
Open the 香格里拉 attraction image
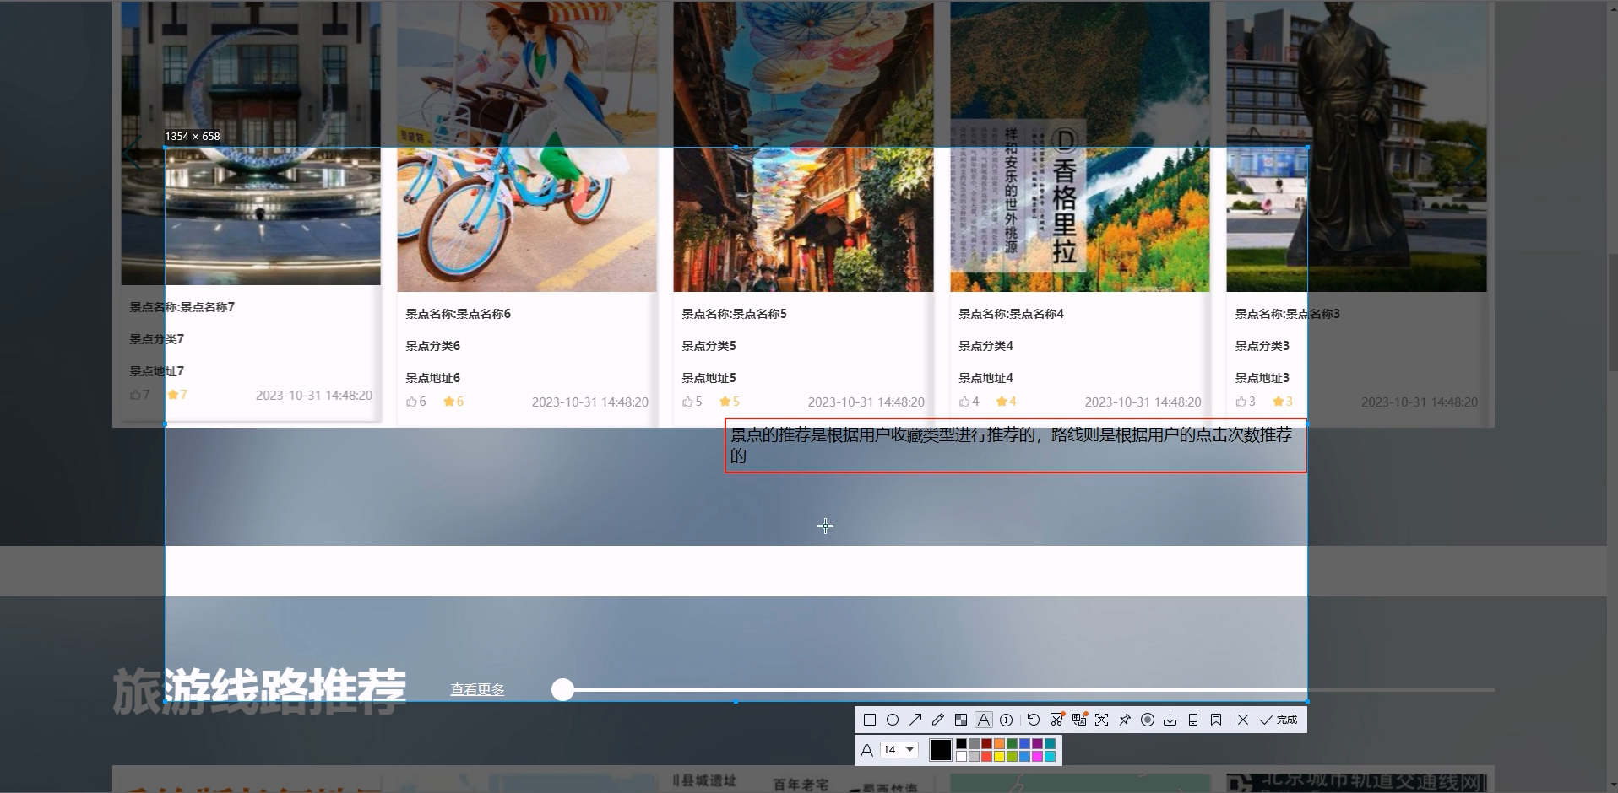coord(1080,146)
